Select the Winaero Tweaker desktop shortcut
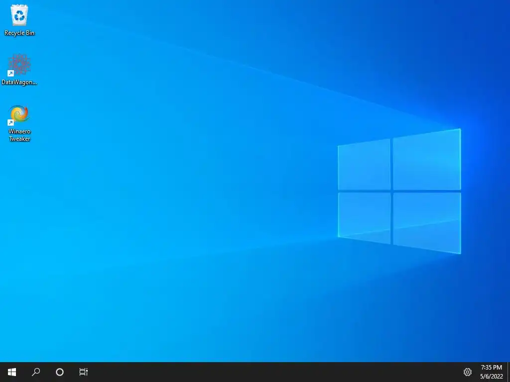The width and height of the screenshot is (510, 382). click(19, 123)
